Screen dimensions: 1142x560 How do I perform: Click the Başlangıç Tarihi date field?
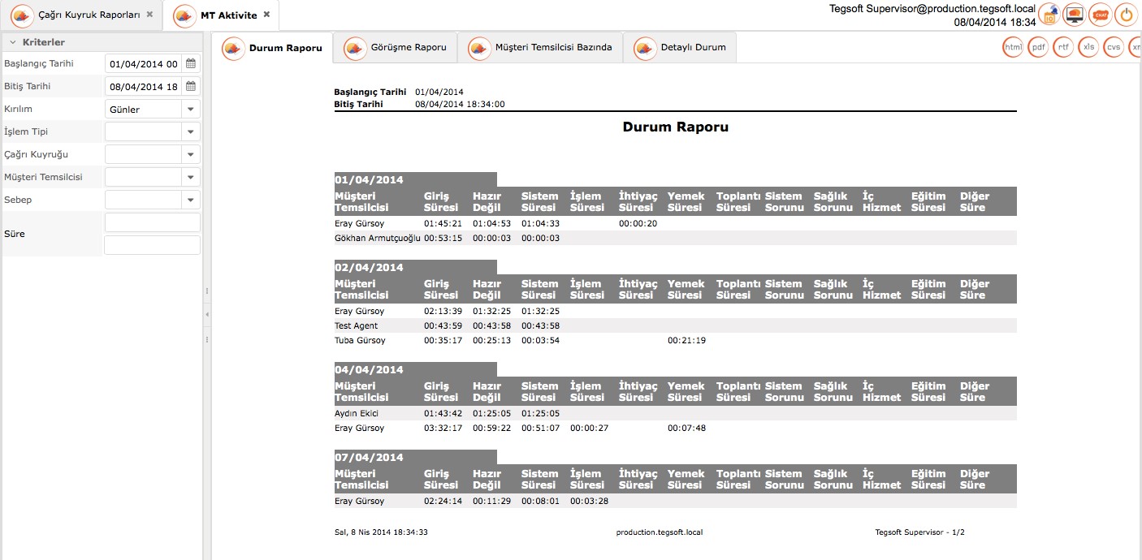click(144, 63)
